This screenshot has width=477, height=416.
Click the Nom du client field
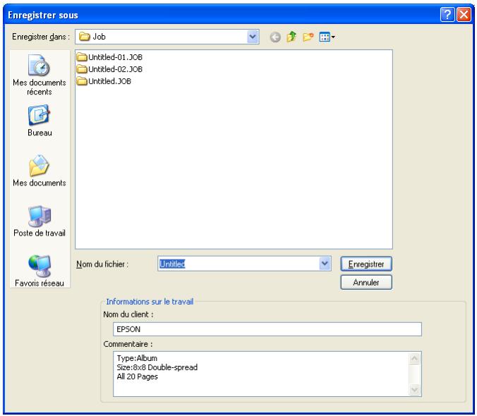(267, 329)
